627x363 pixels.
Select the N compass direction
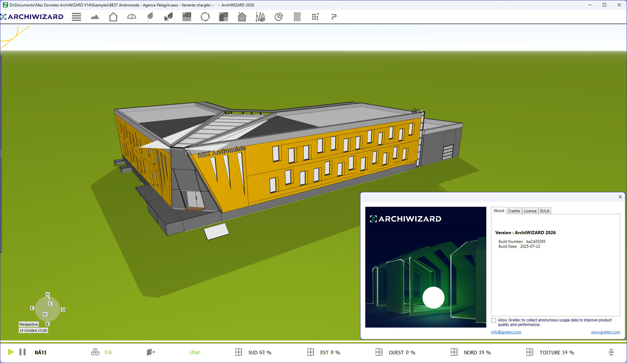tap(45, 314)
